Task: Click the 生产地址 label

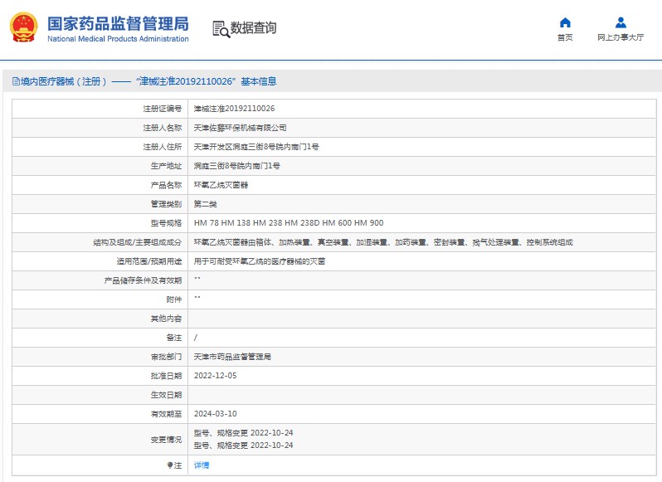Action: coord(167,166)
